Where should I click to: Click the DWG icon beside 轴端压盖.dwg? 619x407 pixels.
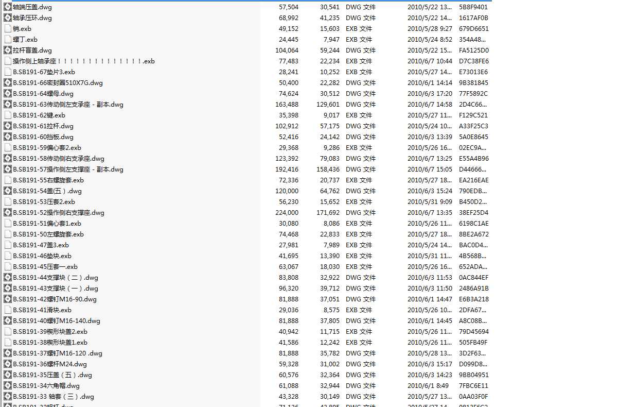click(7, 7)
